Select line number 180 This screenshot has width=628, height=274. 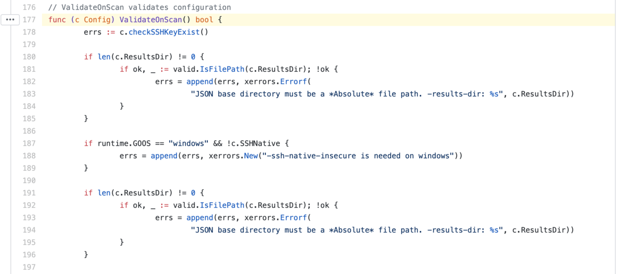click(29, 57)
